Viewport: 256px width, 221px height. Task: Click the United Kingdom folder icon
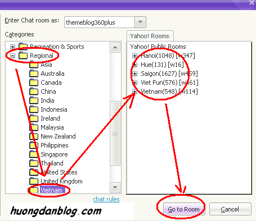tap(34, 181)
